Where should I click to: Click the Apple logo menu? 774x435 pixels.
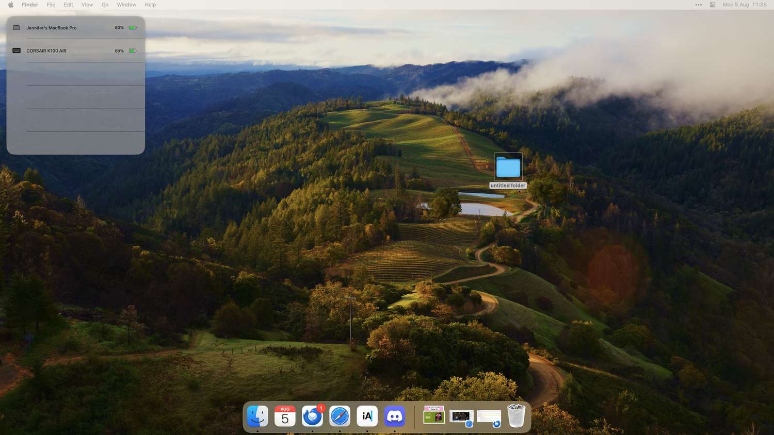point(11,5)
